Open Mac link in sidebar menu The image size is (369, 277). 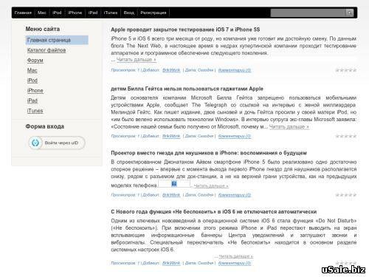click(x=32, y=70)
